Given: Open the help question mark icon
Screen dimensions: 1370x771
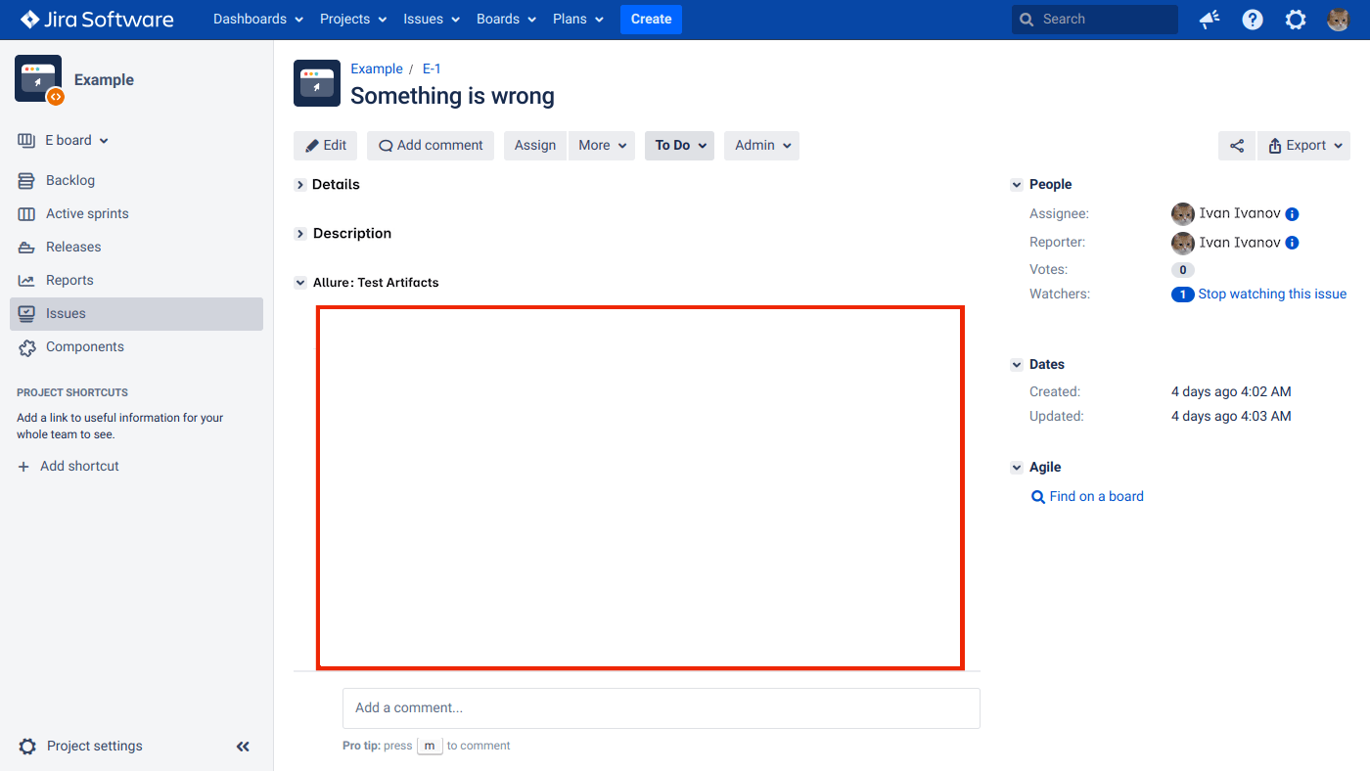Looking at the screenshot, I should [1253, 20].
